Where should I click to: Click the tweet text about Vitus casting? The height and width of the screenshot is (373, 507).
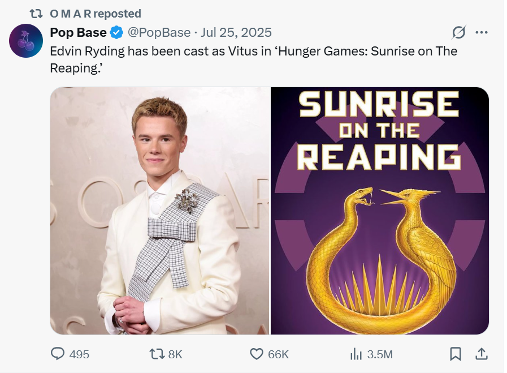tap(253, 59)
